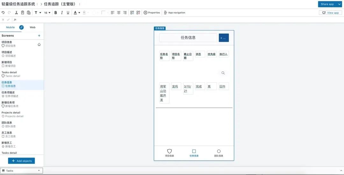Click the Redo icon in the toolbar

pyautogui.click(x=9, y=13)
